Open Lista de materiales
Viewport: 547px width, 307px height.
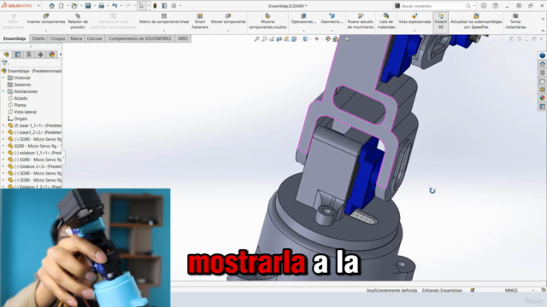[385, 21]
